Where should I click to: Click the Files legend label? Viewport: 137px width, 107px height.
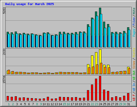coord(134,21)
